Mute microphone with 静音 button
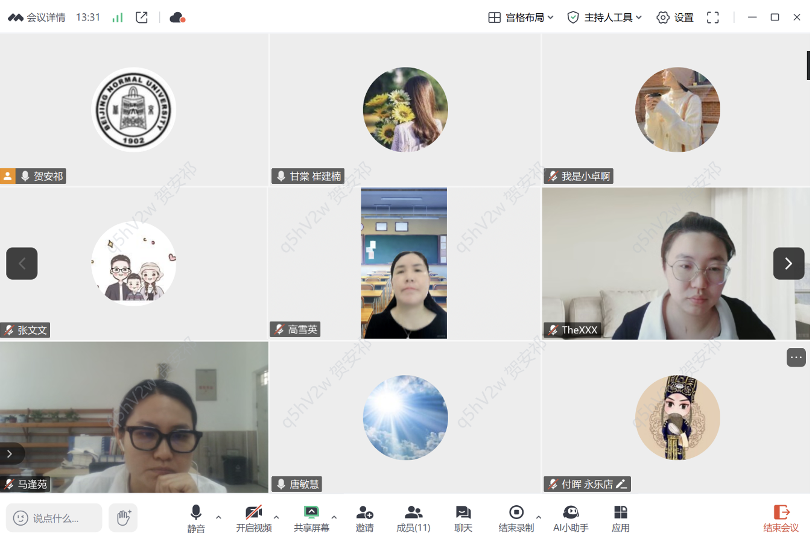The image size is (812, 545). coord(196,518)
